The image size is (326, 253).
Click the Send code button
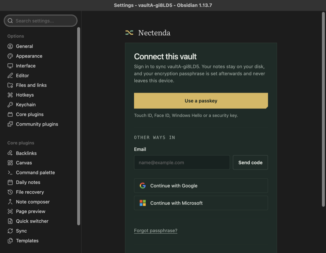pos(250,162)
